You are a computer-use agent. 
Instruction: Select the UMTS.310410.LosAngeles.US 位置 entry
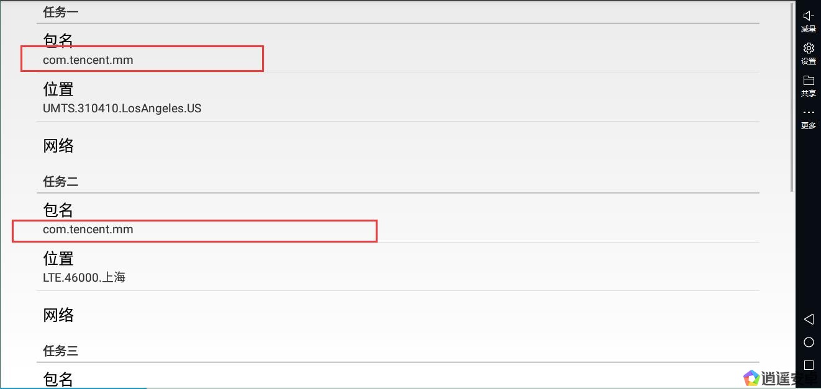[x=397, y=98]
